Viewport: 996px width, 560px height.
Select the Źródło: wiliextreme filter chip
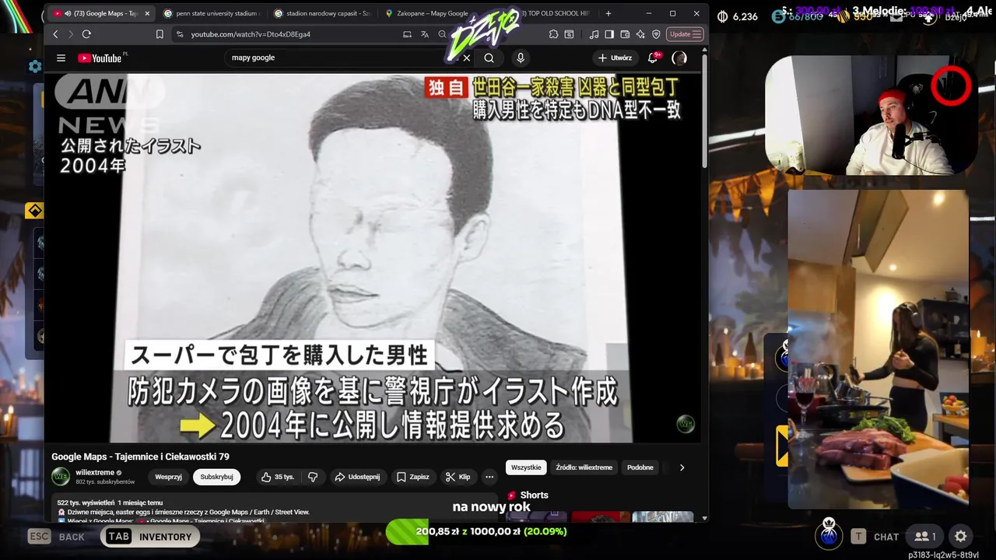[584, 467]
